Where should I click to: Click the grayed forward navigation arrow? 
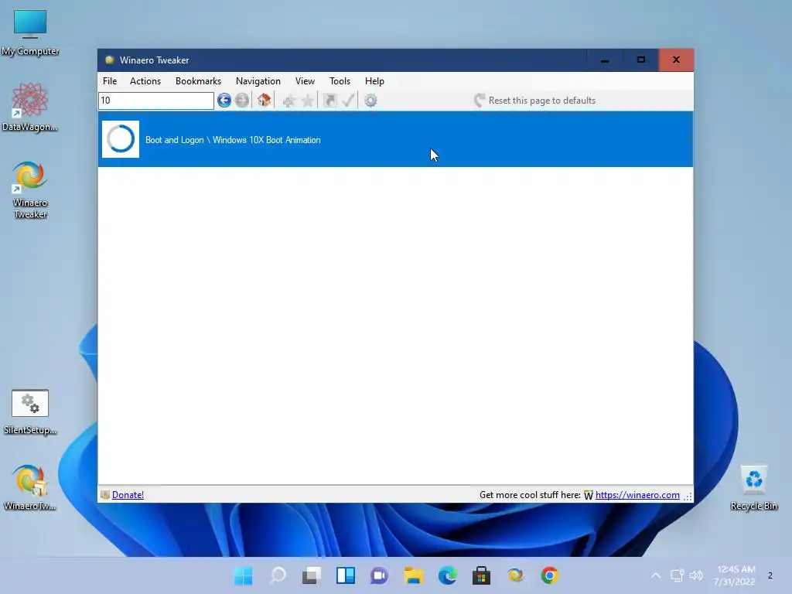click(242, 101)
